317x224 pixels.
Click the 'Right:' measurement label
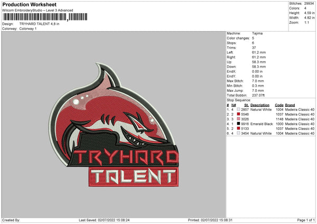pyautogui.click(x=231, y=57)
